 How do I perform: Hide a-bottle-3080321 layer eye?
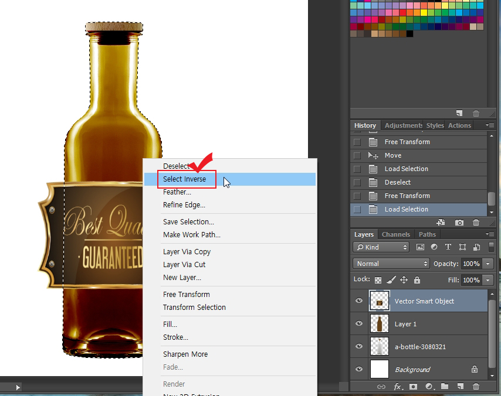tap(359, 346)
